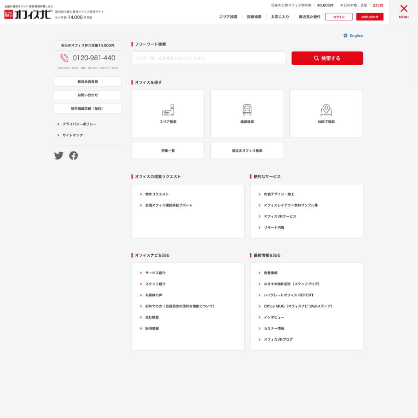Open the オフィスVRサービス link
418x418 pixels.
pyautogui.click(x=280, y=216)
